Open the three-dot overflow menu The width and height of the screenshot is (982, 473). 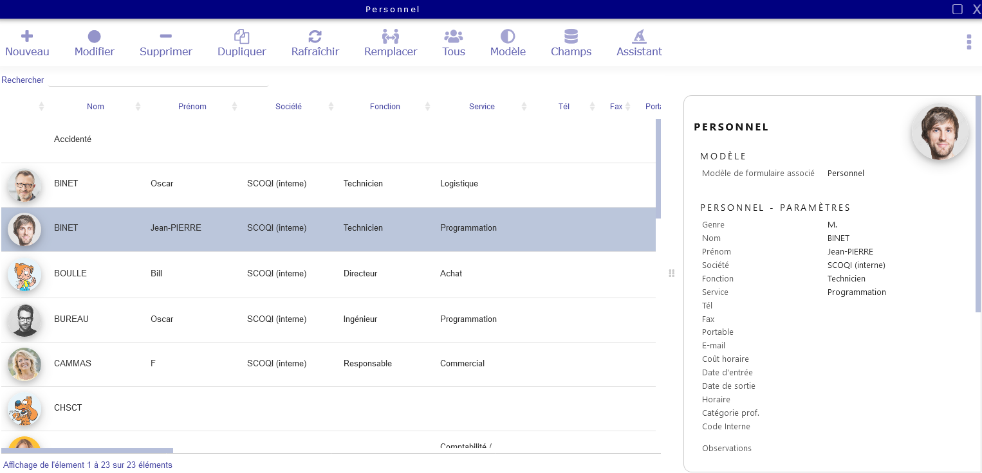(968, 42)
